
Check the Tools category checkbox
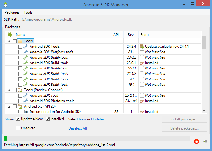pyautogui.click(x=15, y=41)
